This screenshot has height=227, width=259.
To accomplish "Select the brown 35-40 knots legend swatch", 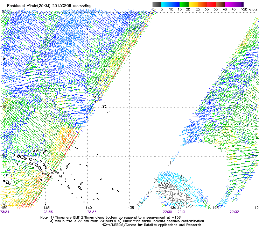I will (220, 4).
